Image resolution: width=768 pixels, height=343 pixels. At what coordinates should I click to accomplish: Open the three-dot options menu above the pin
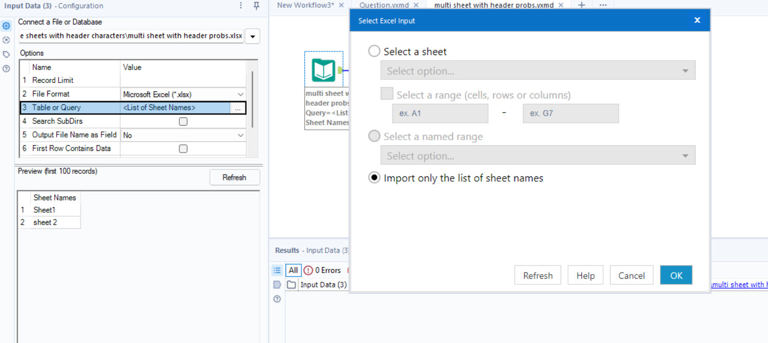pyautogui.click(x=240, y=5)
